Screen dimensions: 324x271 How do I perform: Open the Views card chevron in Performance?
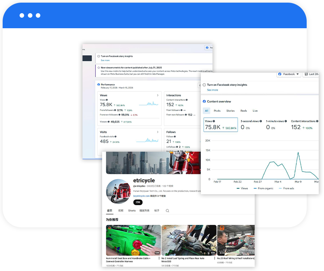pos(157,95)
